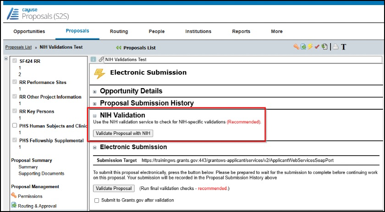Screen dimensions: 385x212
Task: Click the red checkmark validation icon
Action: [316, 47]
